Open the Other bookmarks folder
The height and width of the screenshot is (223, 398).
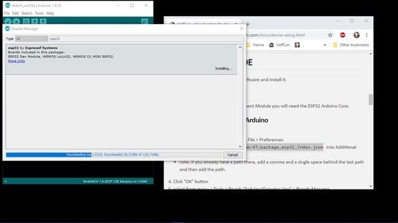[351, 45]
